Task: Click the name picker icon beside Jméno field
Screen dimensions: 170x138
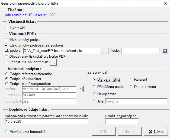Action: tap(80, 89)
